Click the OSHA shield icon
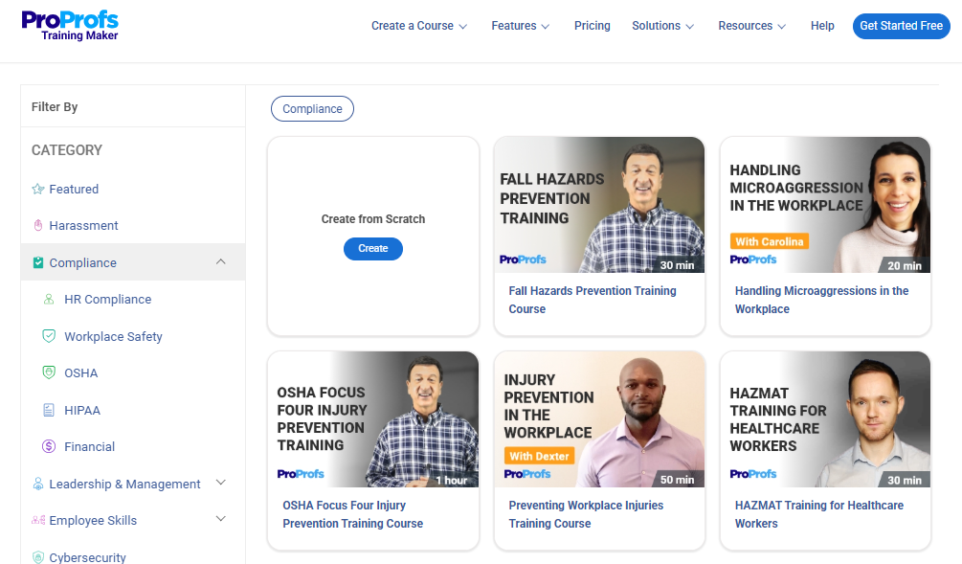The image size is (962, 564). click(x=49, y=372)
